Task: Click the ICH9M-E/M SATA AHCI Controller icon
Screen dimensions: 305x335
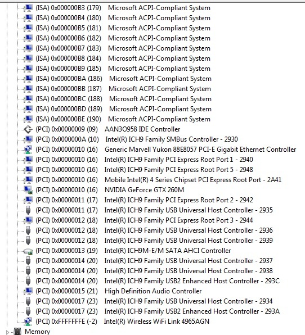Action: [28, 251]
